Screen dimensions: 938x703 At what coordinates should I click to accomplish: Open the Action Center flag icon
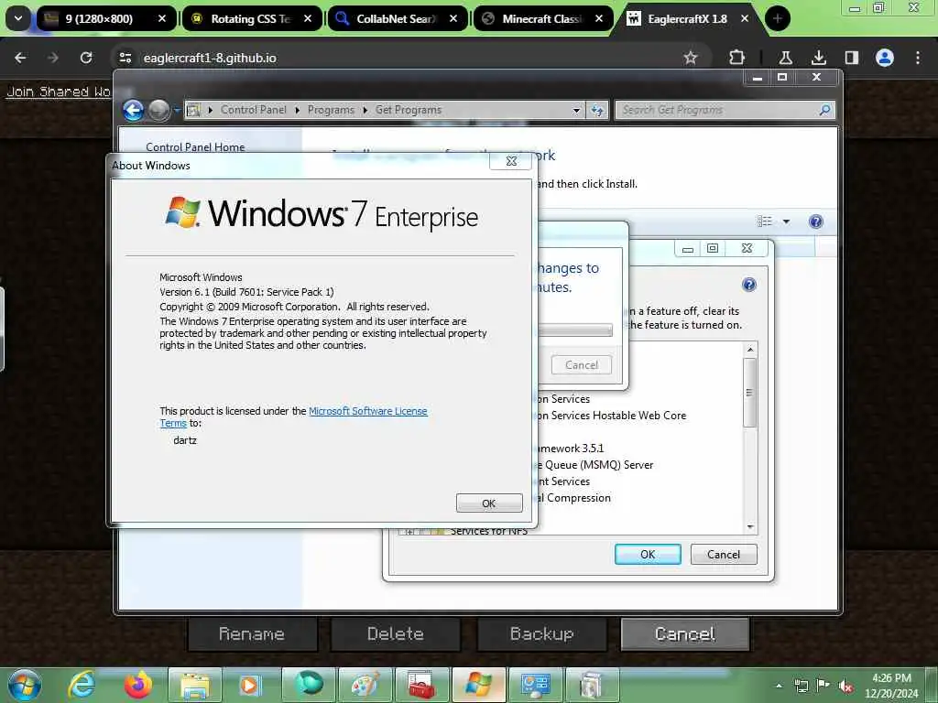pos(823,686)
